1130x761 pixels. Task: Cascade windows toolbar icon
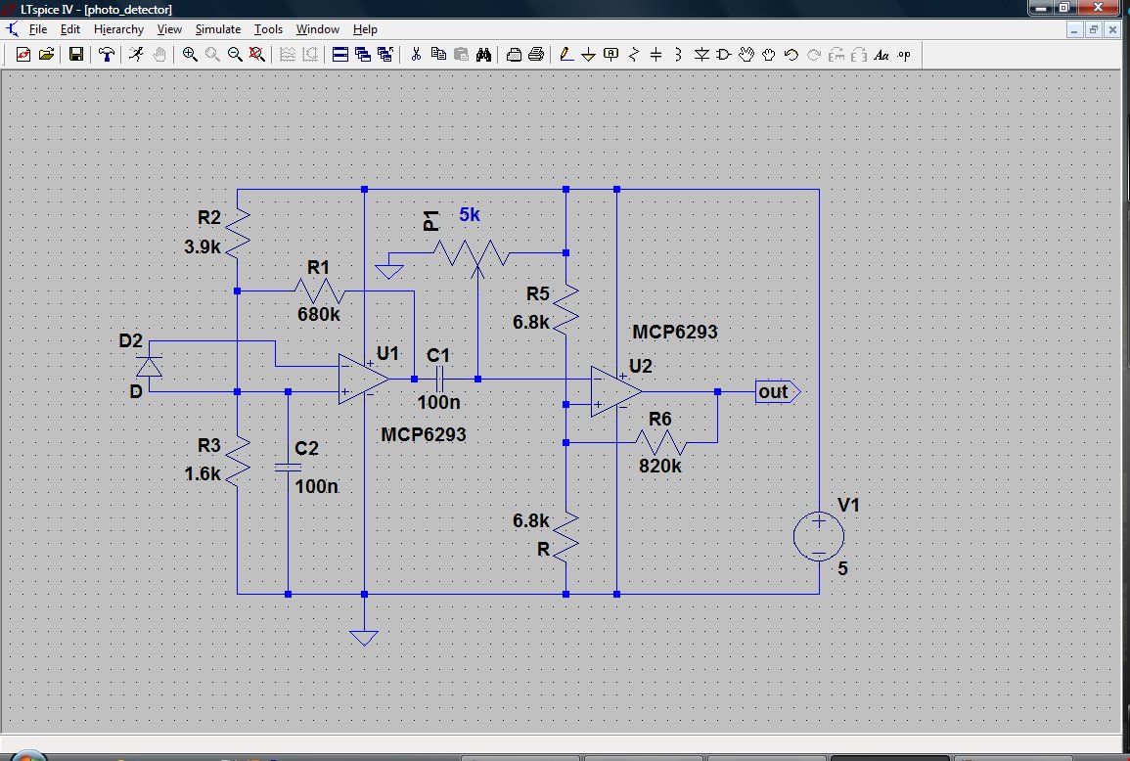pyautogui.click(x=363, y=54)
